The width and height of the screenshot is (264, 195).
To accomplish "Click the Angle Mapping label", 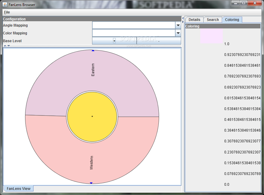I will tap(15, 25).
